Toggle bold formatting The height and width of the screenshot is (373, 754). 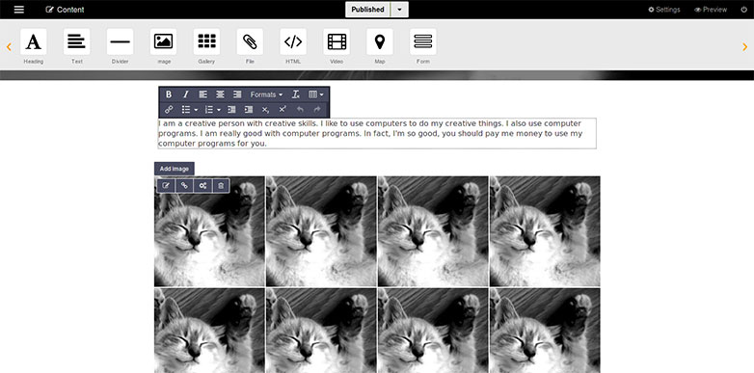click(169, 94)
